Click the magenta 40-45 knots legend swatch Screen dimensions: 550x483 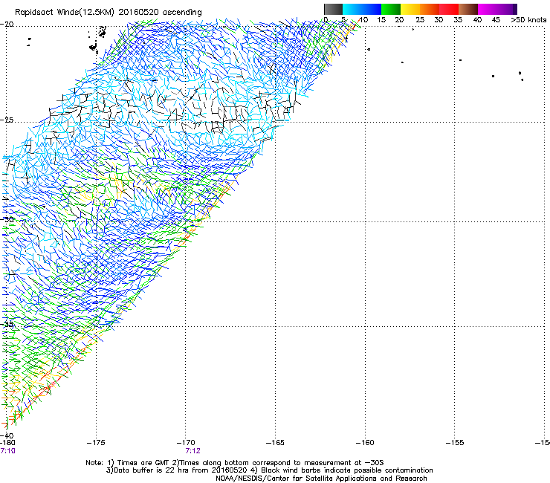tap(488, 9)
